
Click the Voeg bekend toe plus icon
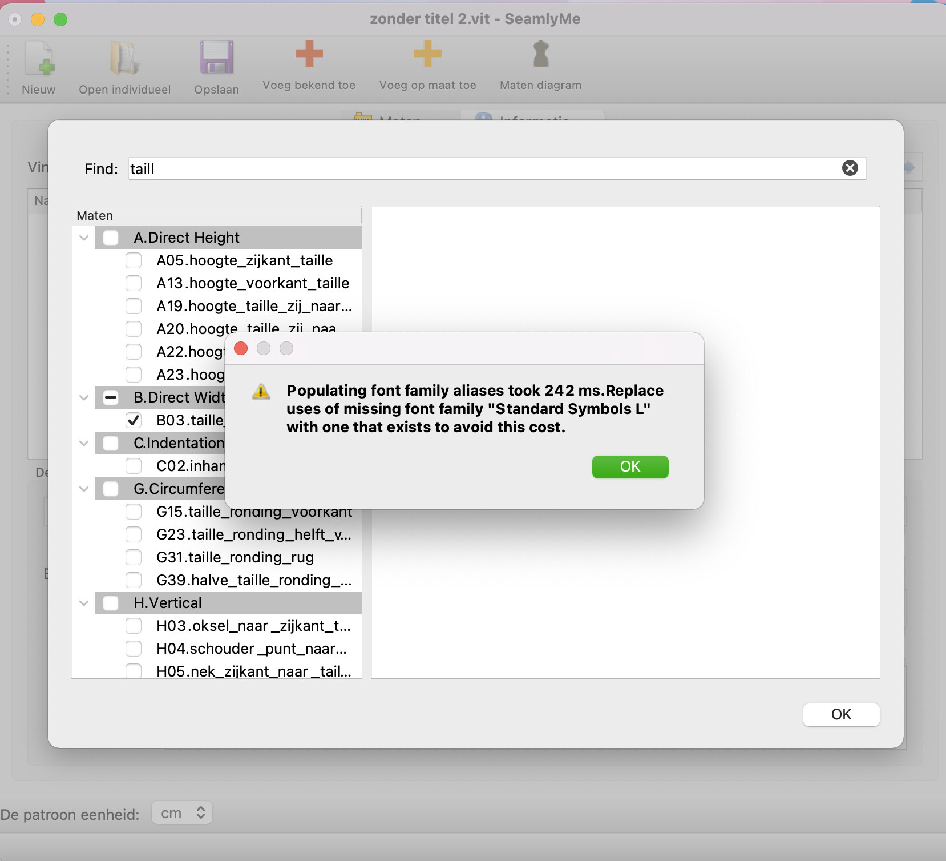309,54
